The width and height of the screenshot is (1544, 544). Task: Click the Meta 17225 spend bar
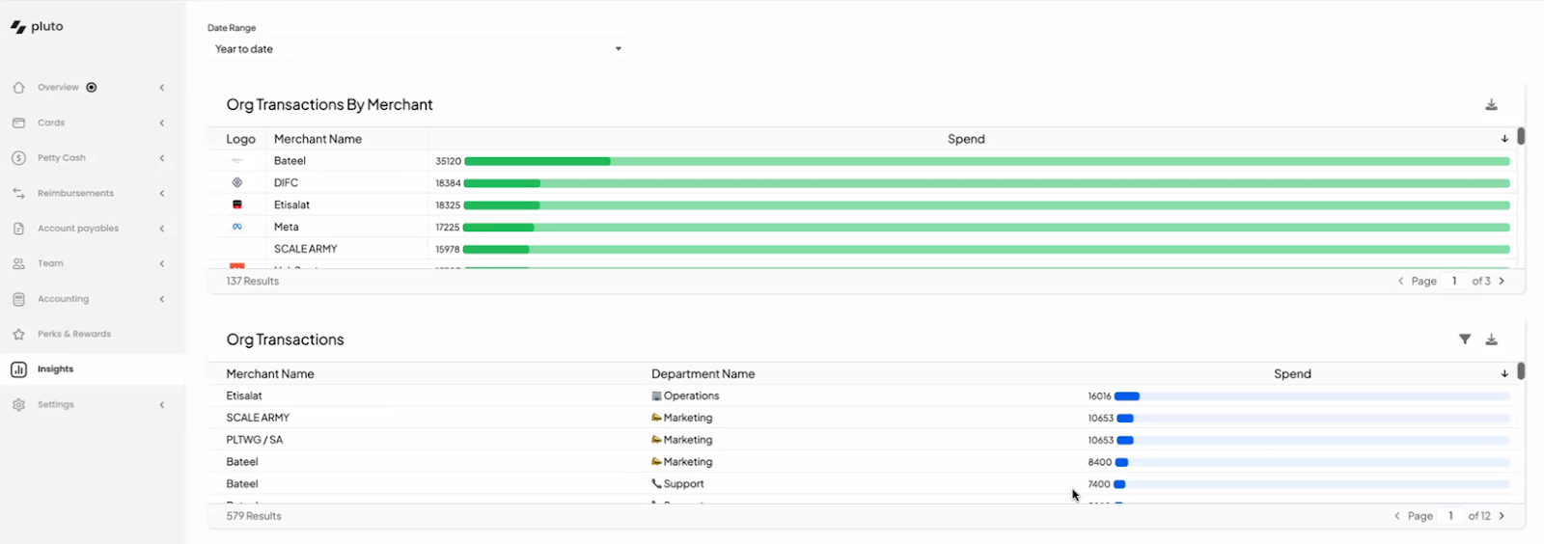click(x=986, y=227)
